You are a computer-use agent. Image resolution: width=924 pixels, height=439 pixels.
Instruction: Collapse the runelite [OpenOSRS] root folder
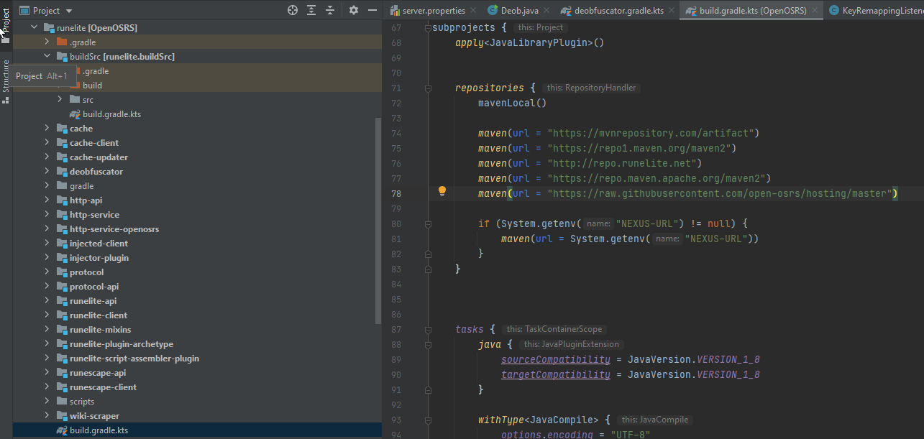click(33, 28)
